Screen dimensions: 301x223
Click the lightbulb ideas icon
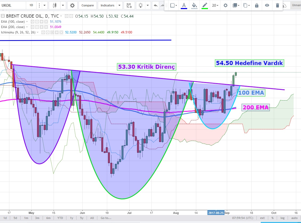(141, 5)
